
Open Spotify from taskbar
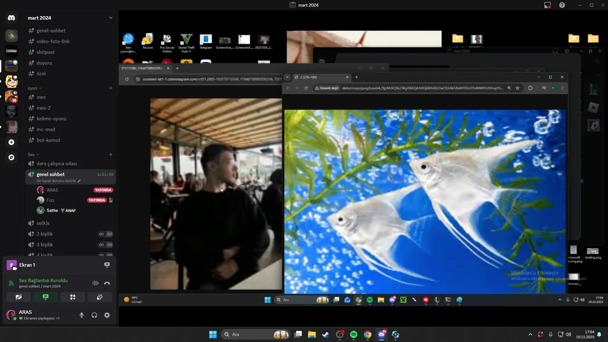tap(354, 334)
